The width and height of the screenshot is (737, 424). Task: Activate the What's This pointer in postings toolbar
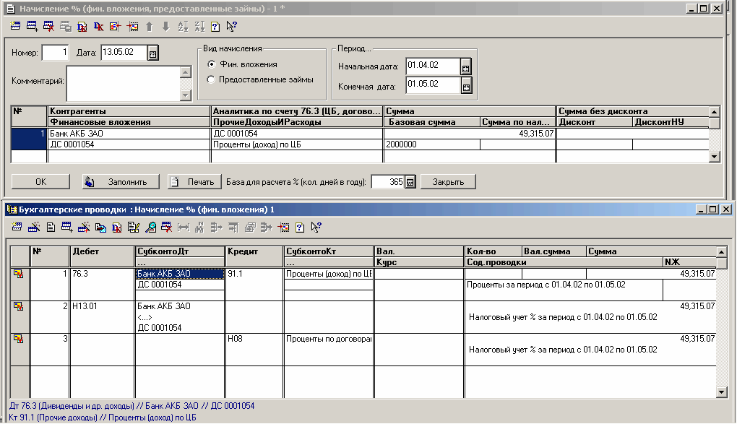coord(316,228)
